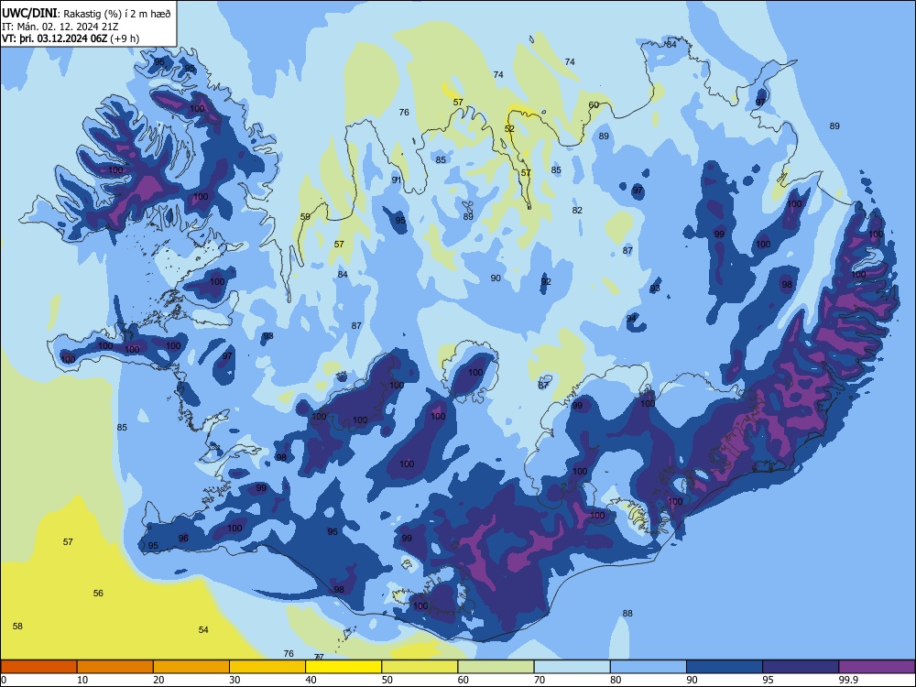This screenshot has height=687, width=916.
Task: Pick the navy 95–99.9 legend swatch
Action: 801,667
